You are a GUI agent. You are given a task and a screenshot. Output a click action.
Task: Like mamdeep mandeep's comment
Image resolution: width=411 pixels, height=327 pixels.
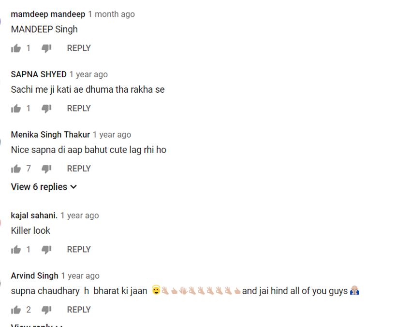click(16, 48)
